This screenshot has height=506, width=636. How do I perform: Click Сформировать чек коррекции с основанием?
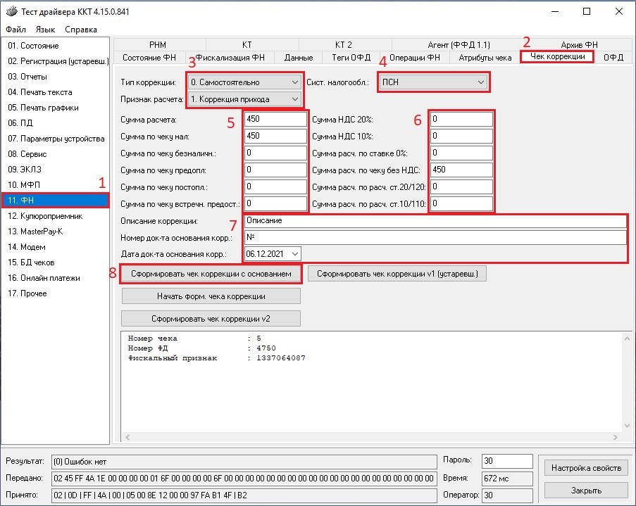[x=211, y=273]
